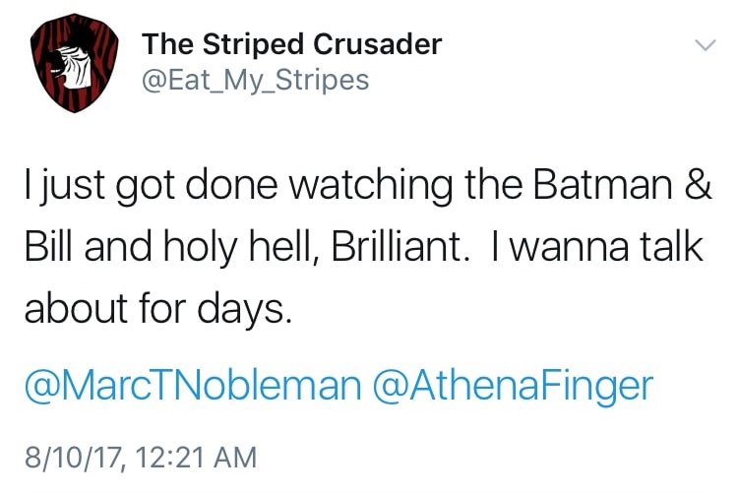The width and height of the screenshot is (738, 494).
Task: Click the 12:21 AM time text
Action: coord(200,457)
